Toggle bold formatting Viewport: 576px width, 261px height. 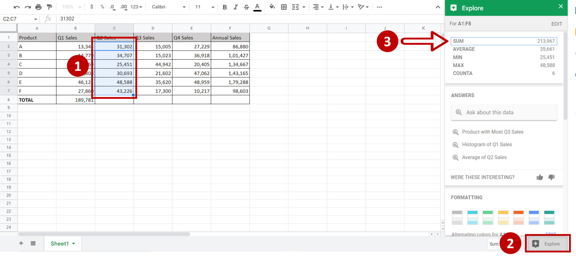click(224, 7)
